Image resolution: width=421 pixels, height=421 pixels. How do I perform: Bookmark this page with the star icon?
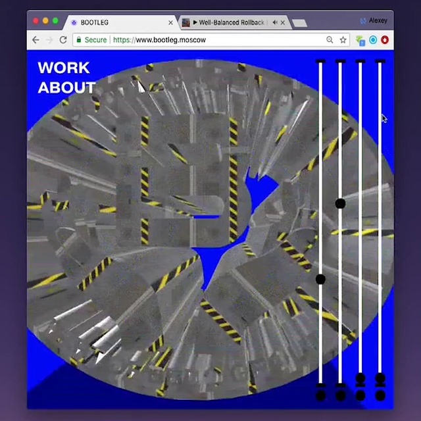343,40
